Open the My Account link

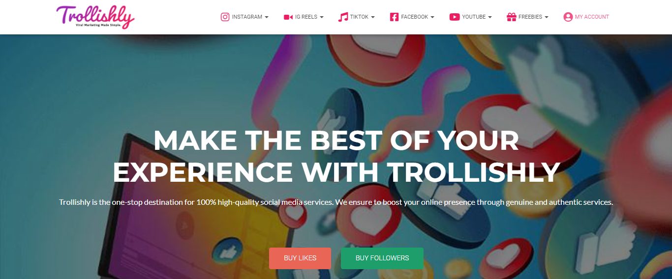(x=592, y=17)
